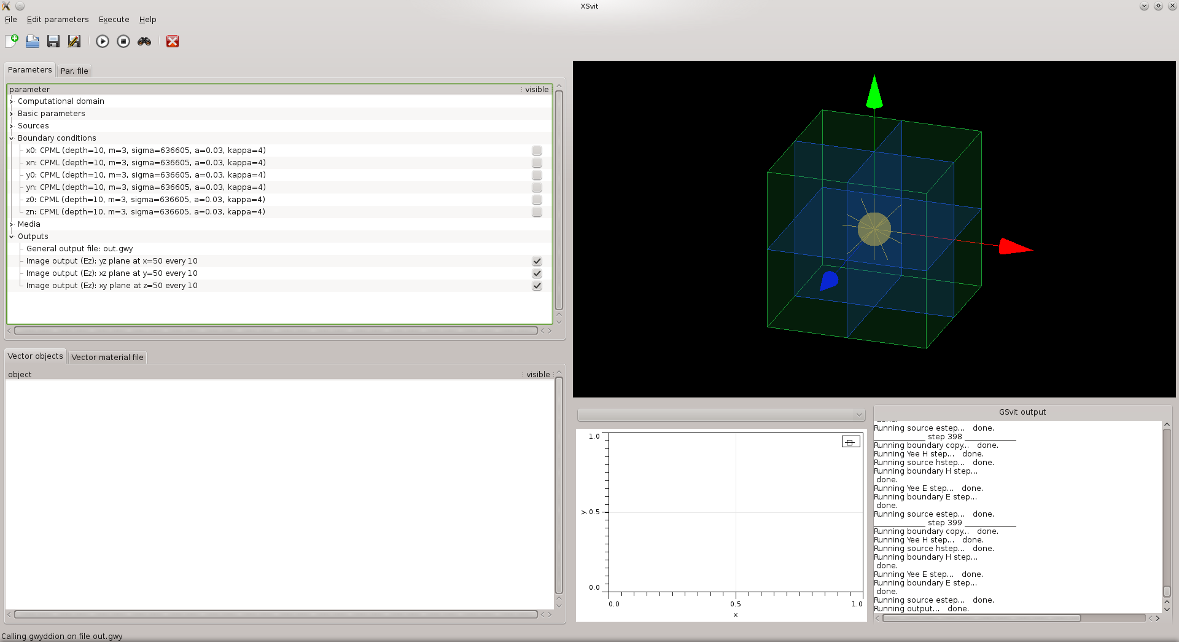The width and height of the screenshot is (1179, 642).
Task: Run the simulation with the play button
Action: tap(103, 41)
